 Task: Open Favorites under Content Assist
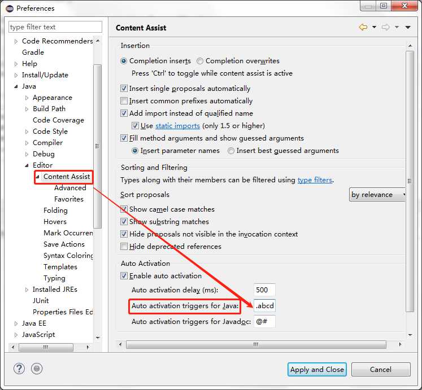69,199
